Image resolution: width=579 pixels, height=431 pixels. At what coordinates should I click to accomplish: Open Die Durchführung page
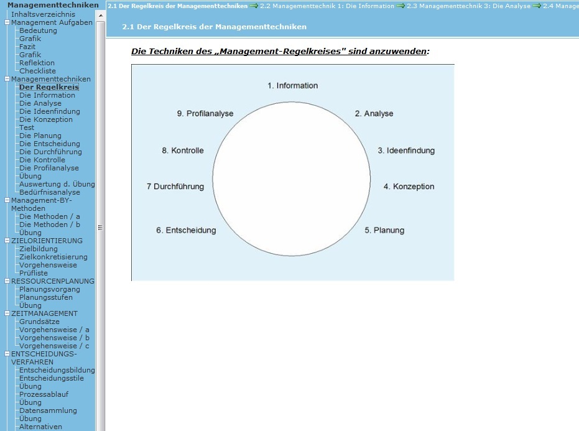pos(50,152)
